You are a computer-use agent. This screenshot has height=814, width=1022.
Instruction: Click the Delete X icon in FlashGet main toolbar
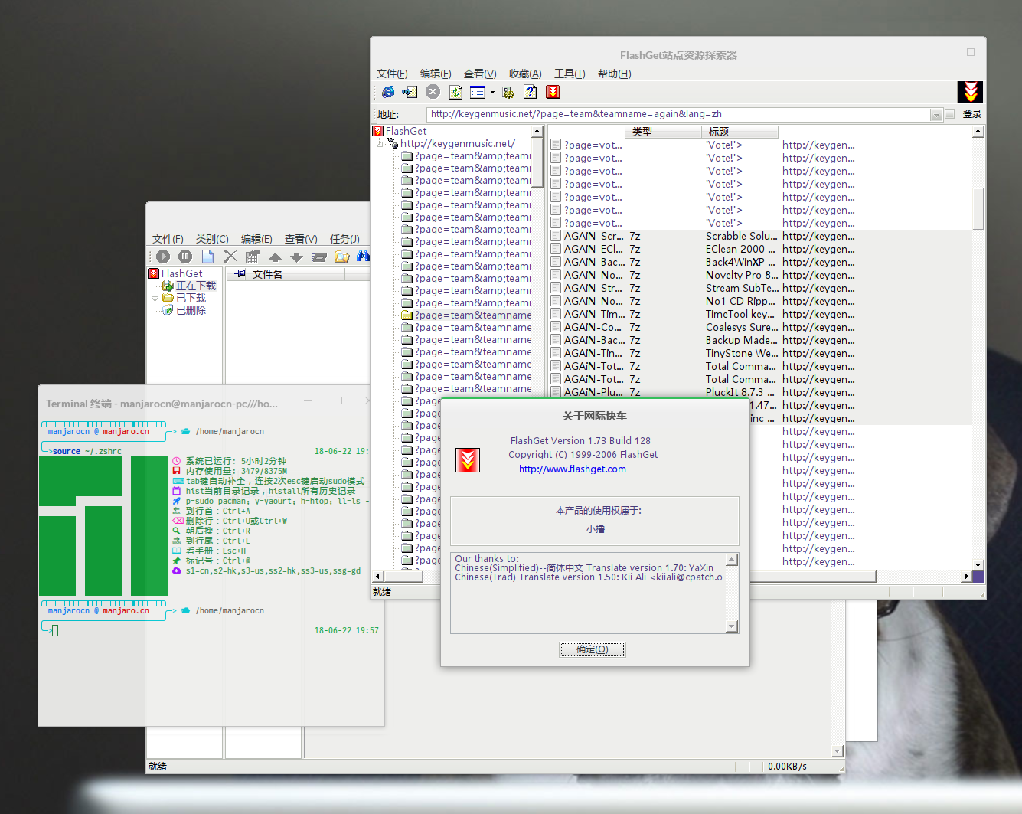tap(230, 257)
